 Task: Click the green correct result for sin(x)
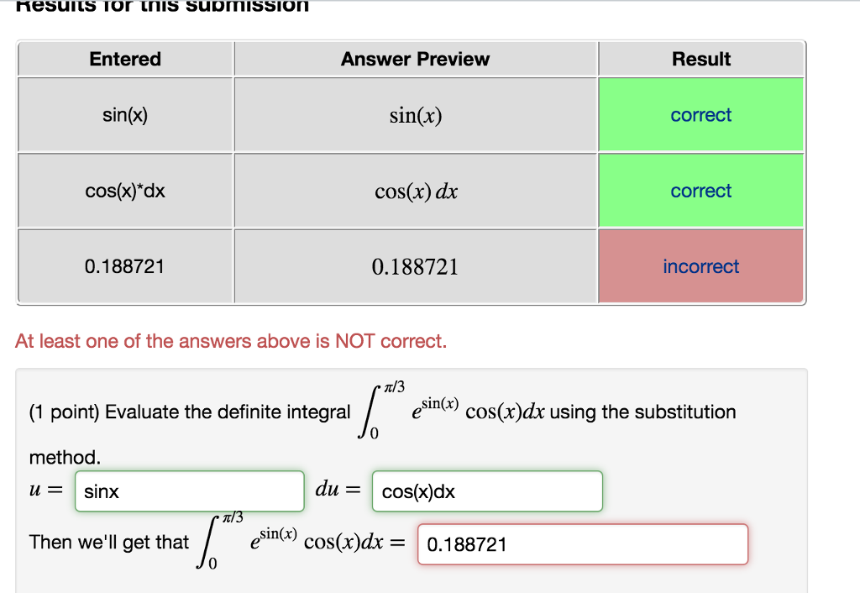[700, 114]
